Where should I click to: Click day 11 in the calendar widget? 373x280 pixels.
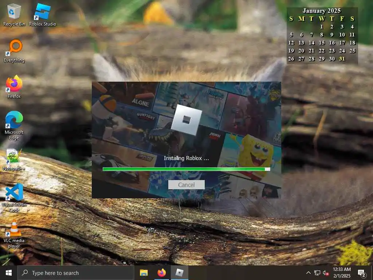point(352,35)
